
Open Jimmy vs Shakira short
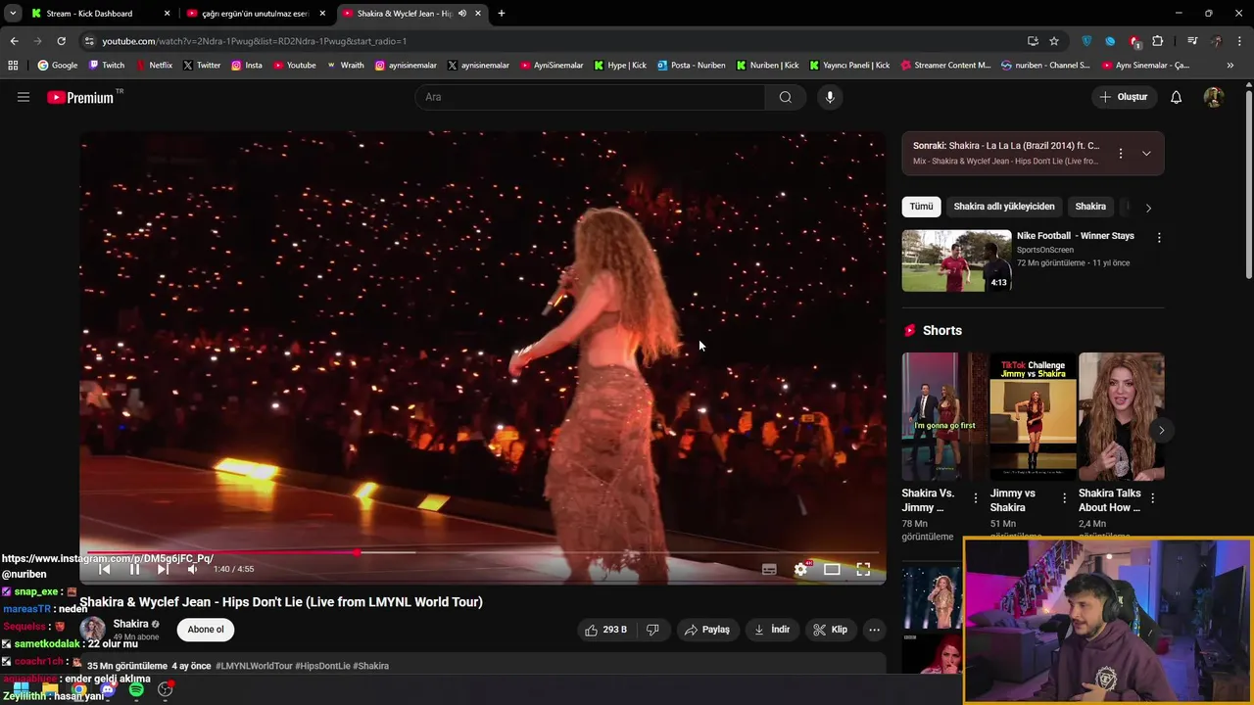[x=1033, y=416]
